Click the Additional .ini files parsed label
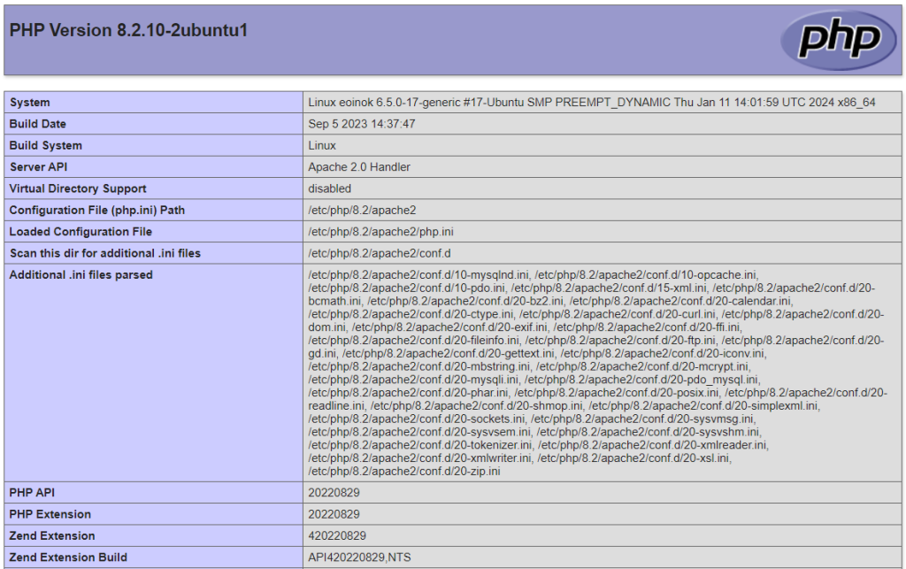Image resolution: width=906 pixels, height=569 pixels. click(81, 275)
